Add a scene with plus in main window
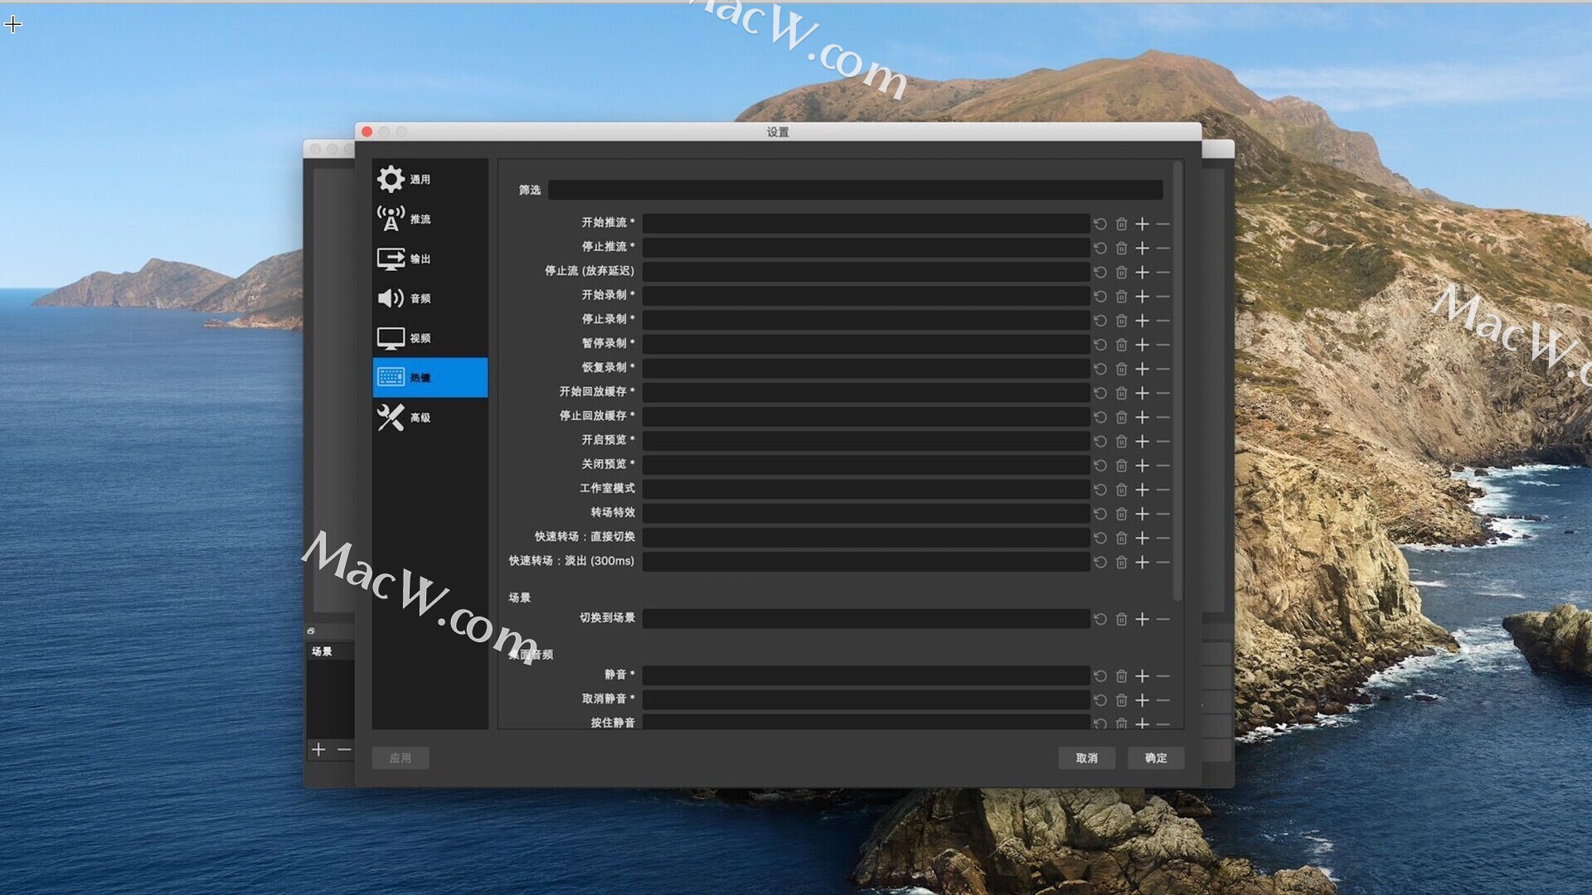1592x895 pixels. tap(318, 749)
